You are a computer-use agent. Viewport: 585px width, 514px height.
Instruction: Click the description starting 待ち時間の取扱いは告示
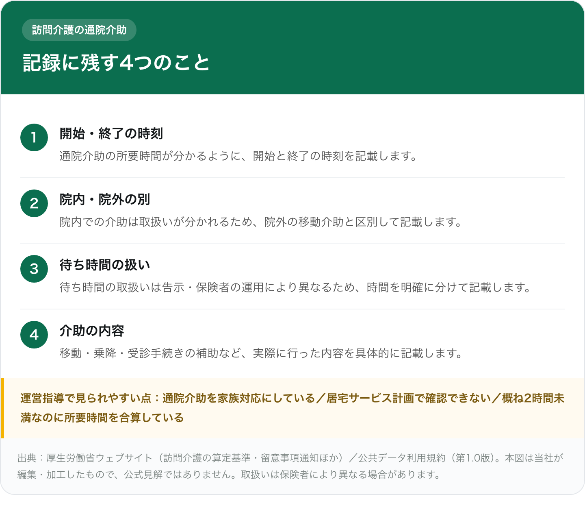coord(296,287)
